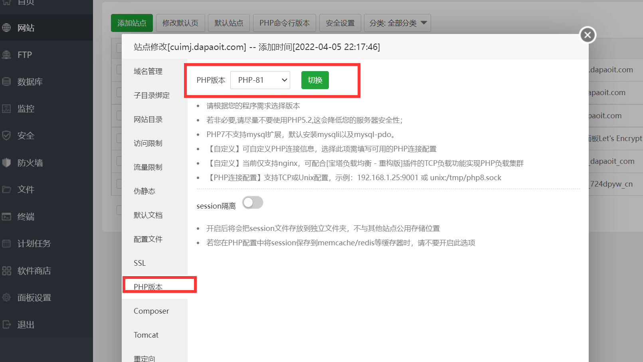
Task: Go to 网站 in the sidebar
Action: click(46, 28)
